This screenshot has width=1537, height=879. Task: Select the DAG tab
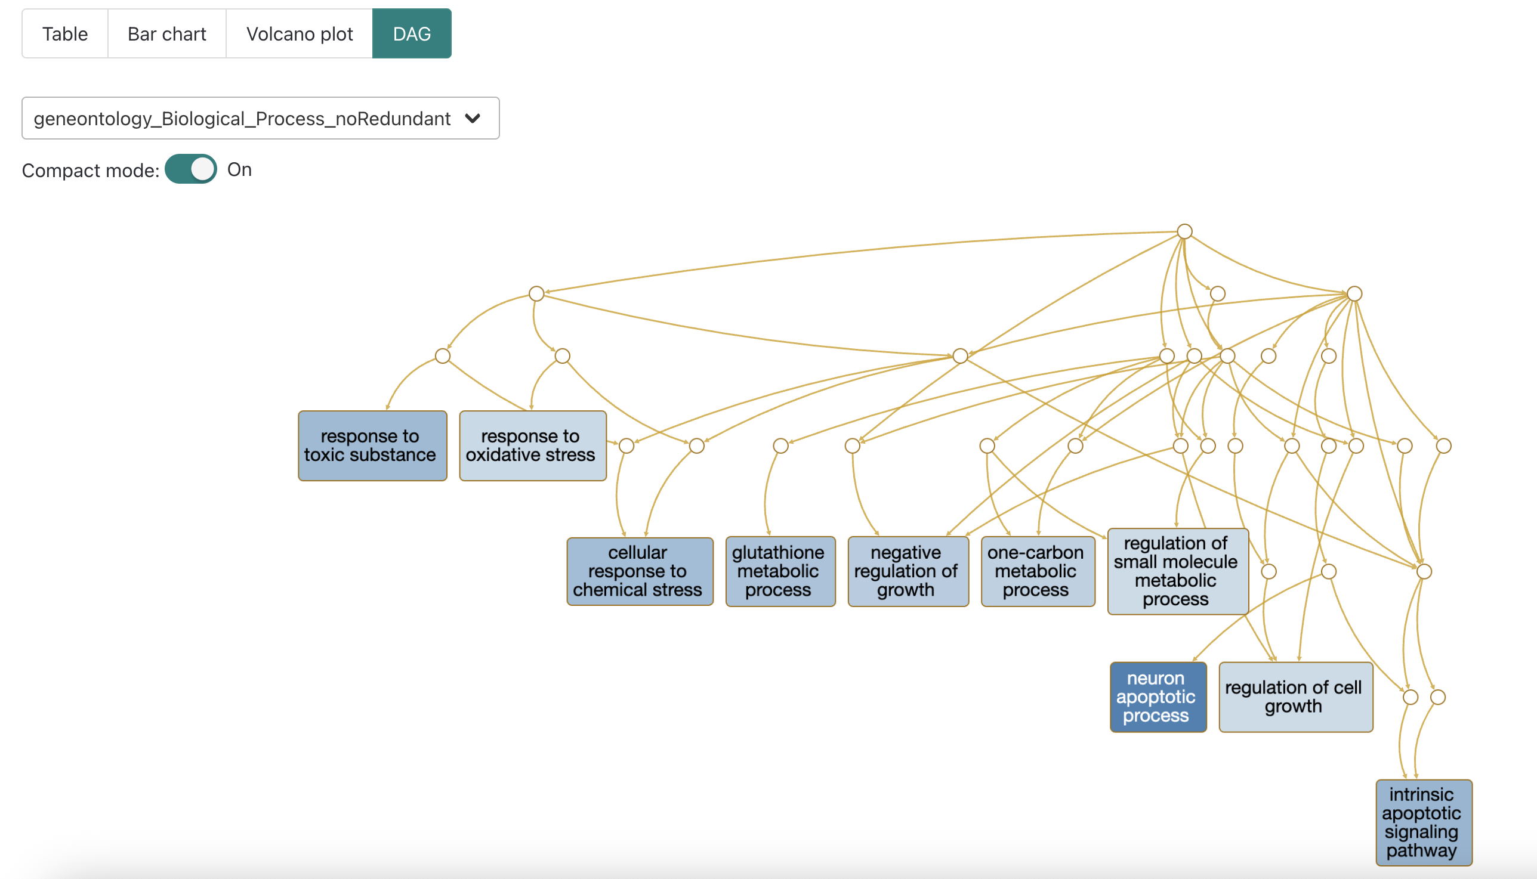click(411, 33)
